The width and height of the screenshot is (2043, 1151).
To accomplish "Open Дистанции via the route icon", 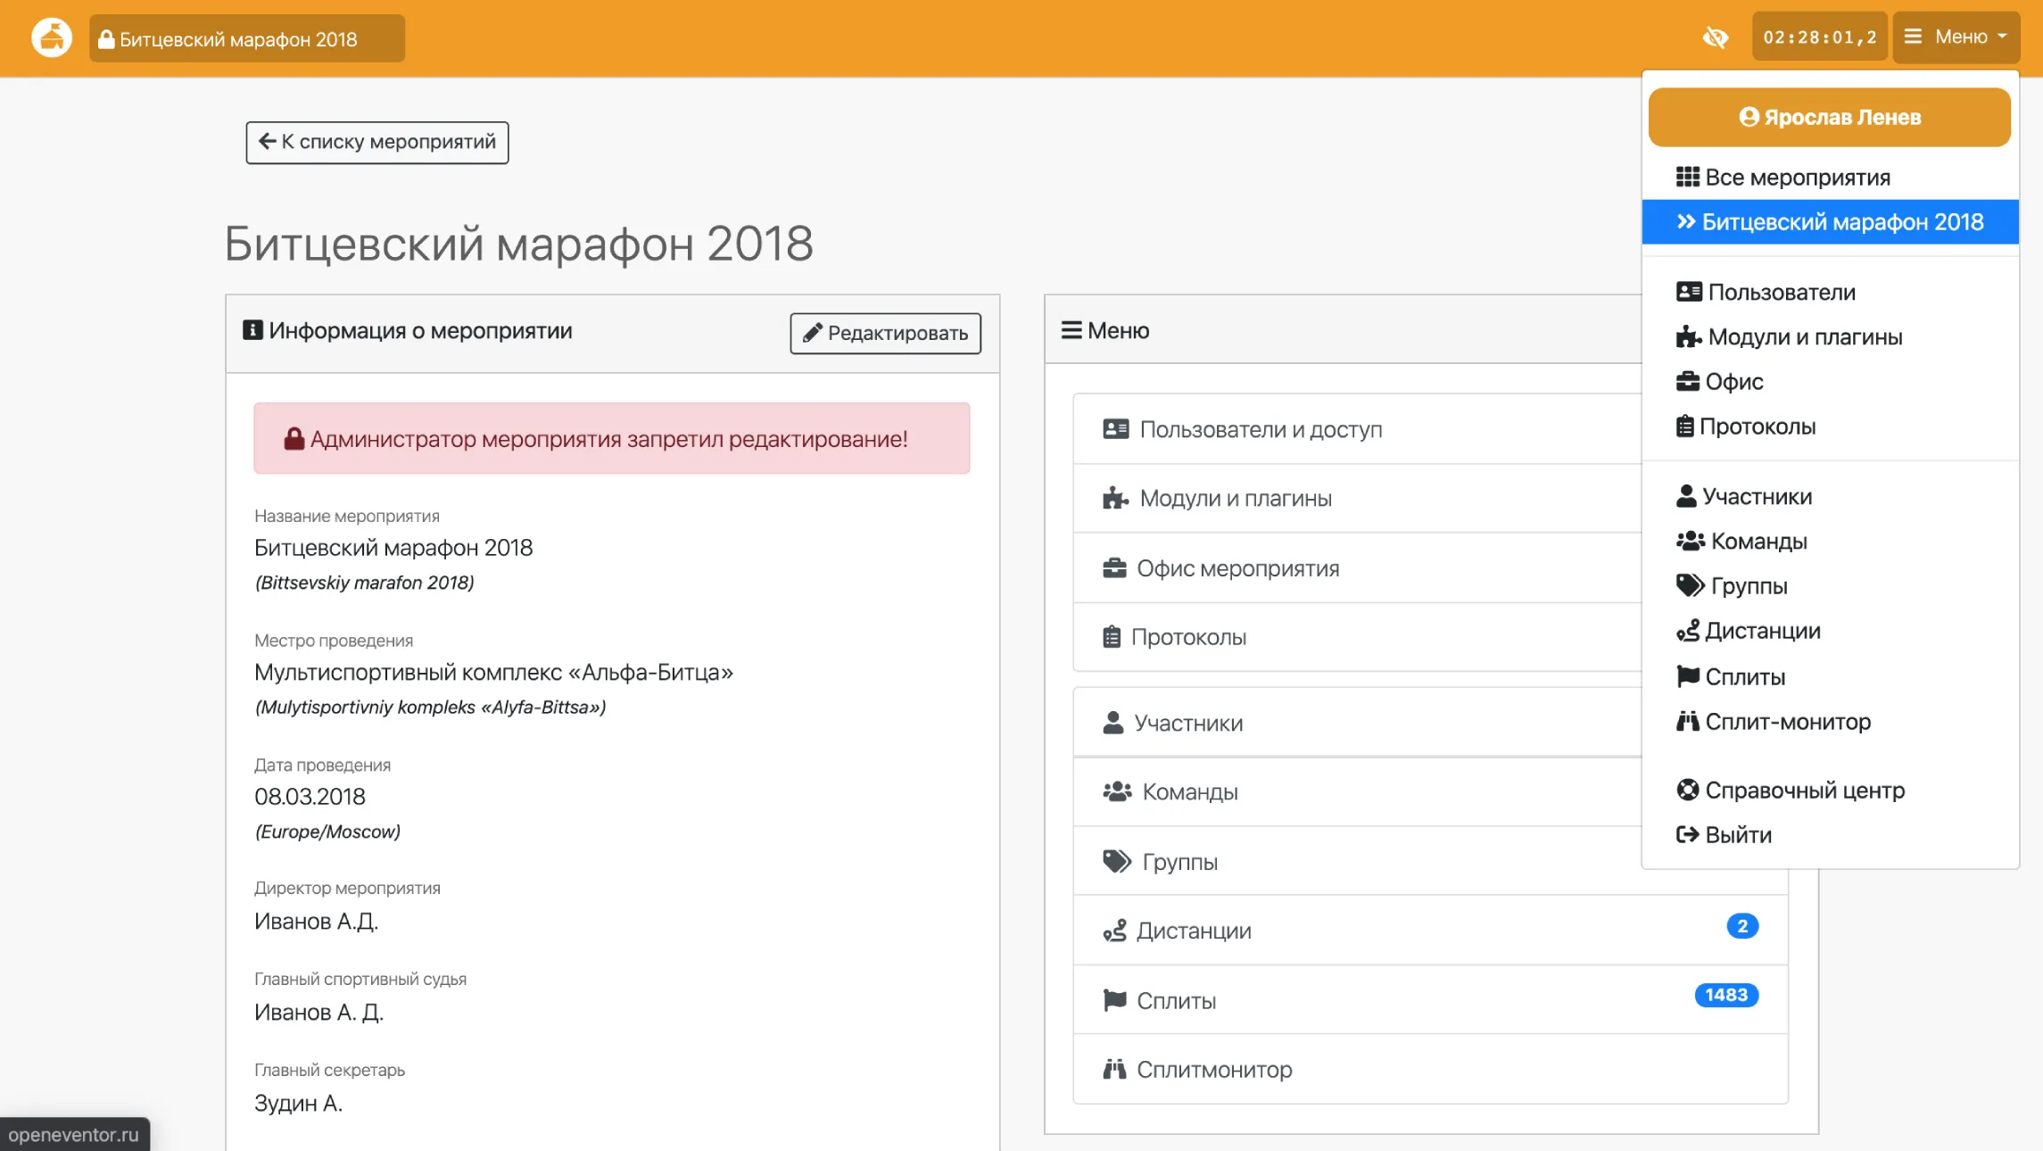I will point(1114,930).
